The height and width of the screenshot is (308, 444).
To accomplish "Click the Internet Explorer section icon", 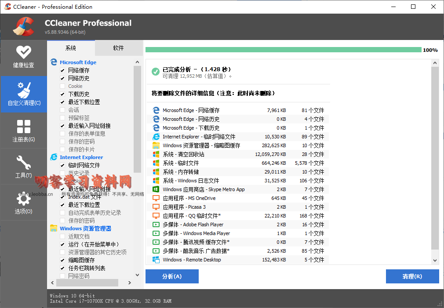I will (x=54, y=157).
